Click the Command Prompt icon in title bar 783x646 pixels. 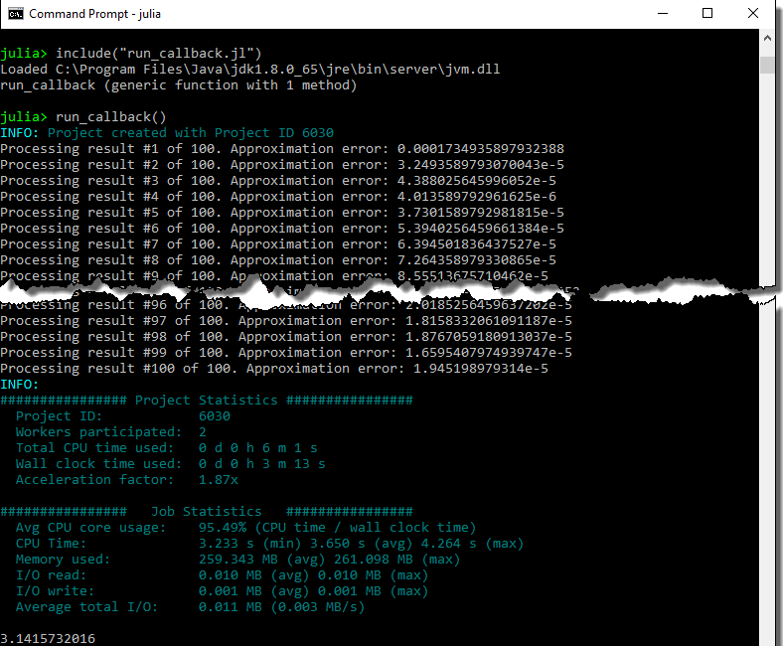tap(16, 14)
